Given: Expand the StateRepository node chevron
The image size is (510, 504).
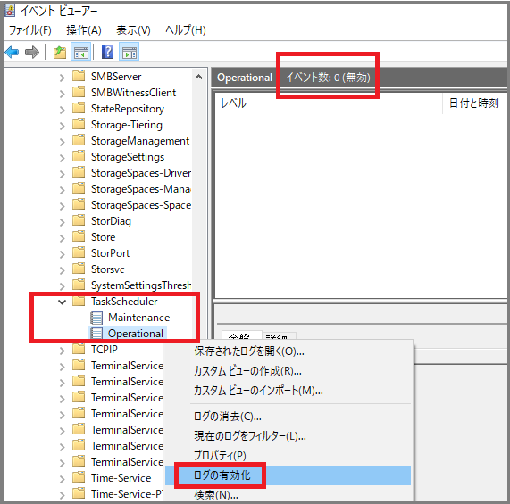Looking at the screenshot, I should tap(63, 110).
